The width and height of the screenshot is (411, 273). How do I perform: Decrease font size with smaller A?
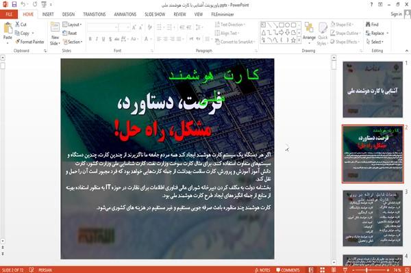(x=140, y=27)
